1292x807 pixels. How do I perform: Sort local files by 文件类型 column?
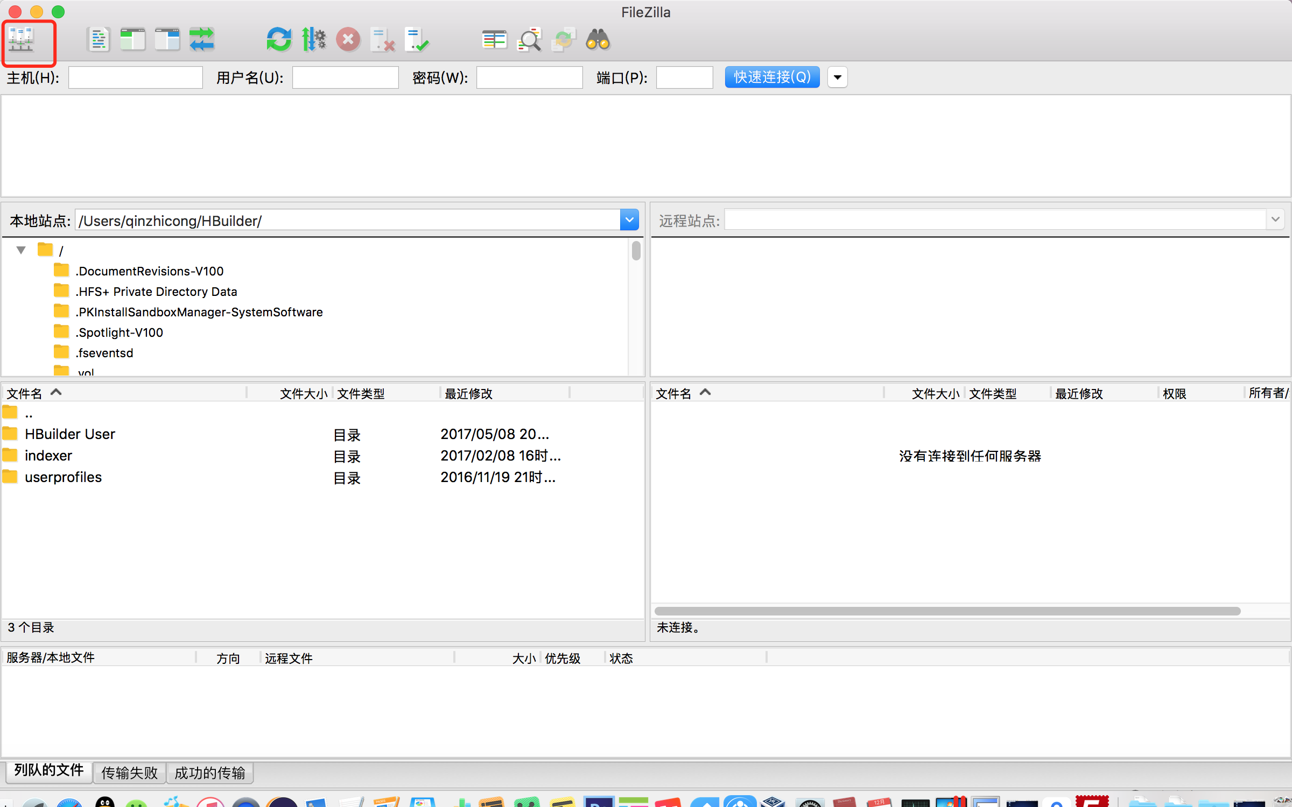click(x=387, y=393)
